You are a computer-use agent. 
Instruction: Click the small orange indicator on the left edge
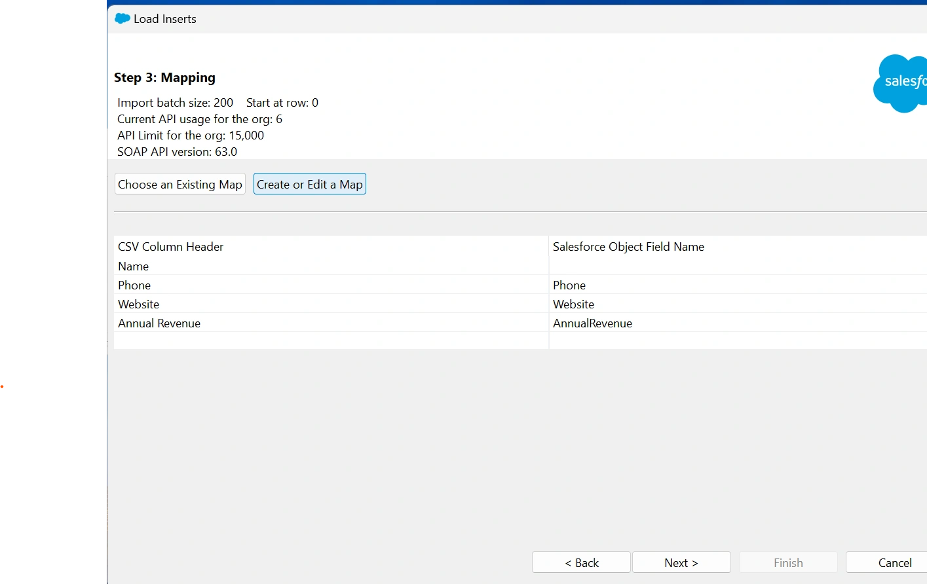click(x=3, y=387)
